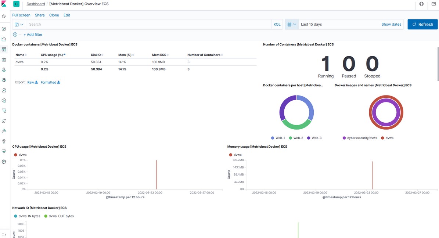The image size is (439, 238).
Task: Open the space selector D avatar
Action: [16, 4]
